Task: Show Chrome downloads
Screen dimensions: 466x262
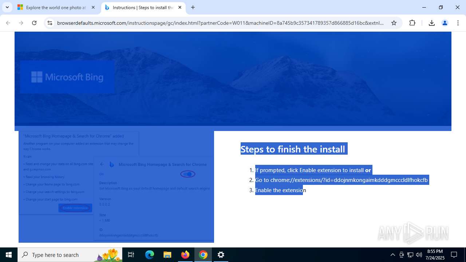Action: [432, 23]
